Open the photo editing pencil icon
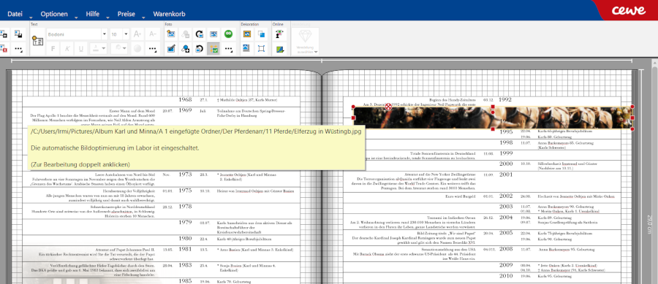 coord(171,49)
